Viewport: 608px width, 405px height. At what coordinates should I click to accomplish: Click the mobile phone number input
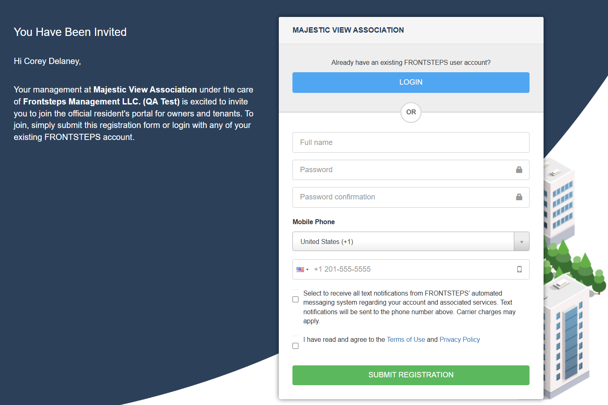pyautogui.click(x=411, y=269)
